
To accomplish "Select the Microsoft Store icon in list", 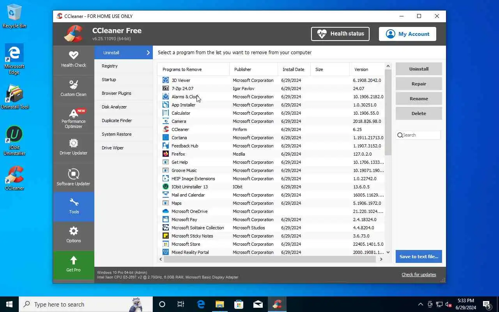I will (x=166, y=244).
